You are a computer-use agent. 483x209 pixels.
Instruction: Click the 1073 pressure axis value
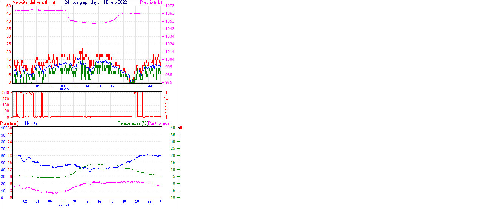[x=169, y=6]
